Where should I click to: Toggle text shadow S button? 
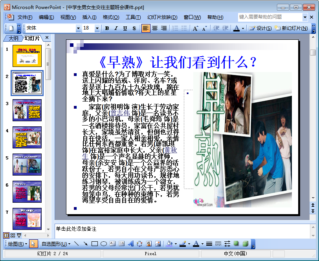click(134, 28)
